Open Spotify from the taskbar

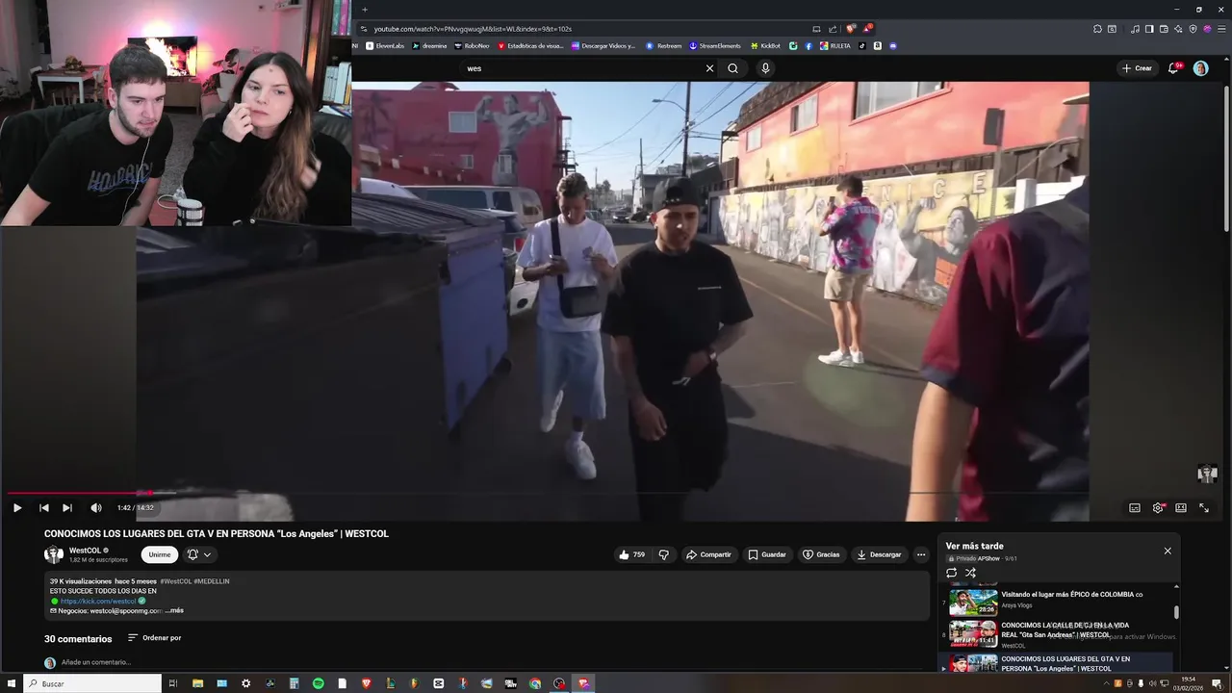coord(318,683)
